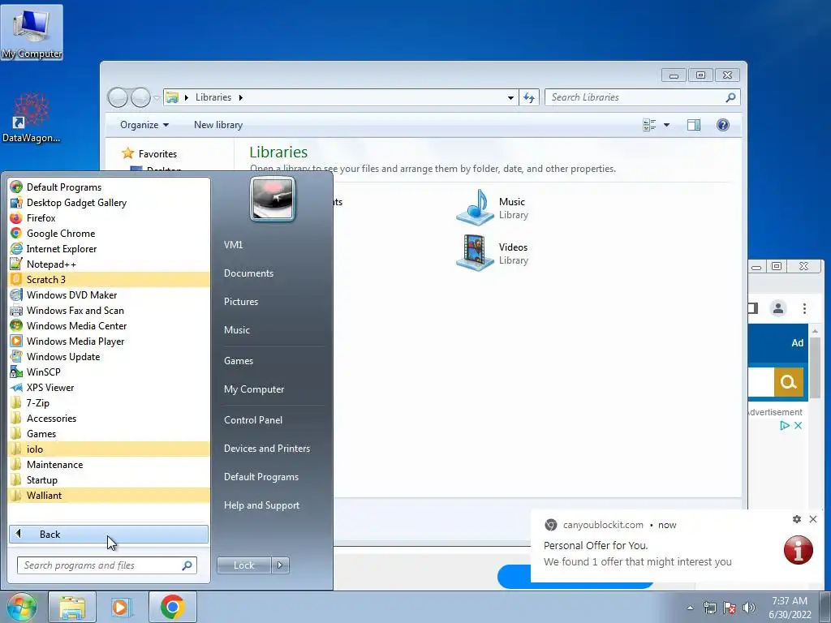Open Windows Update
The image size is (831, 623).
pyautogui.click(x=109, y=357)
